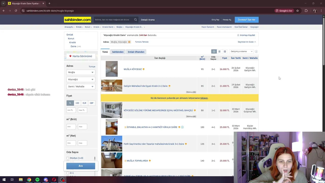Click tıklayın link in yellow banner
Image resolution: width=325 pixels, height=183 pixels.
(x=204, y=98)
